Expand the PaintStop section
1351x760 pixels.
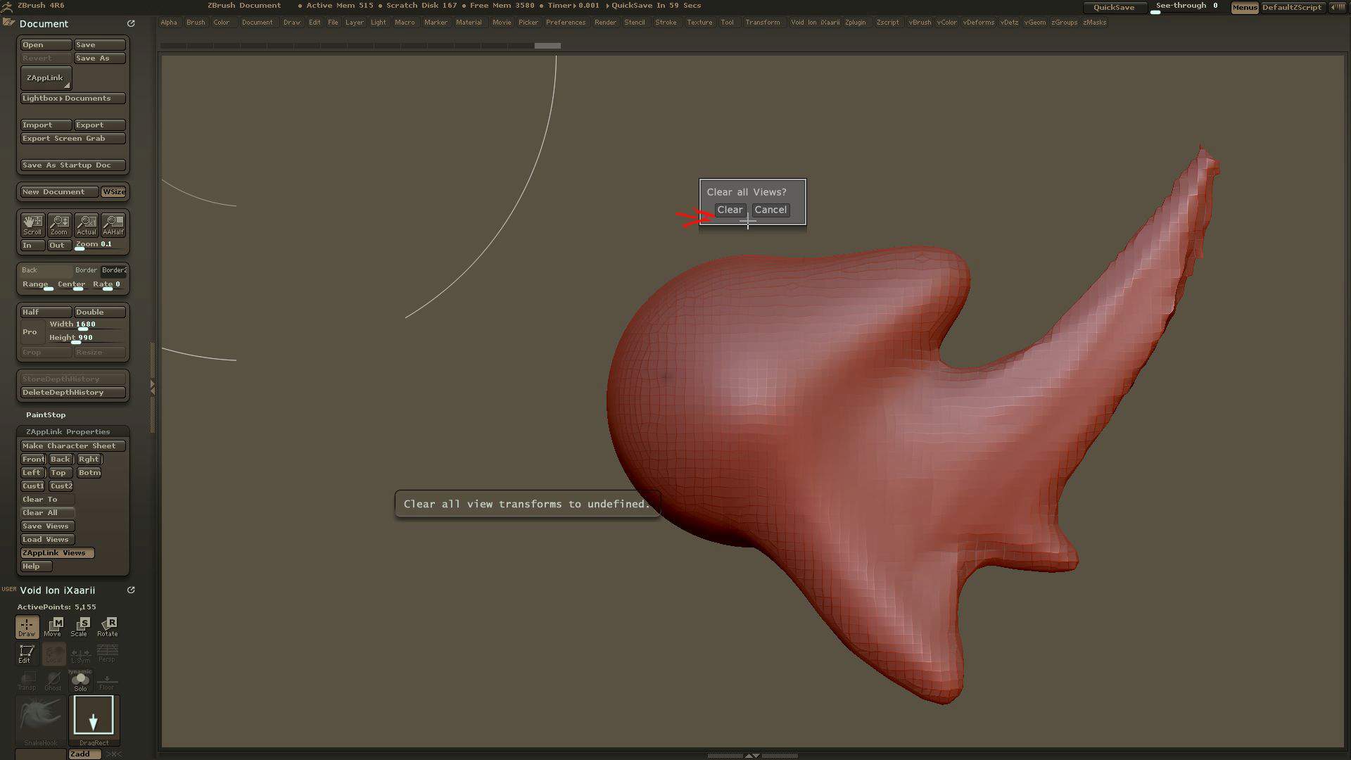coord(46,415)
